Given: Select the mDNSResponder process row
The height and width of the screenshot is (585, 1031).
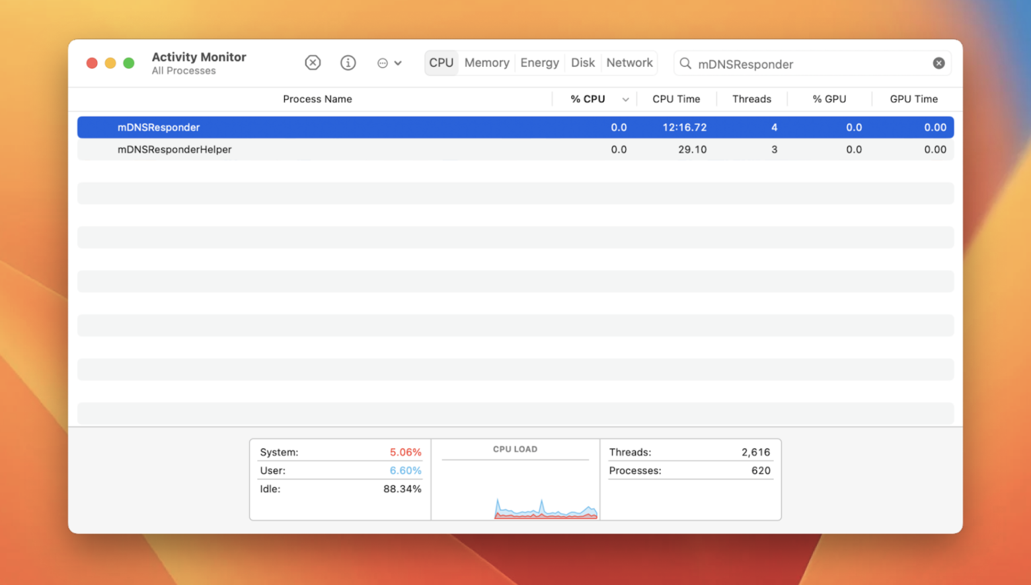Looking at the screenshot, I should tap(515, 127).
